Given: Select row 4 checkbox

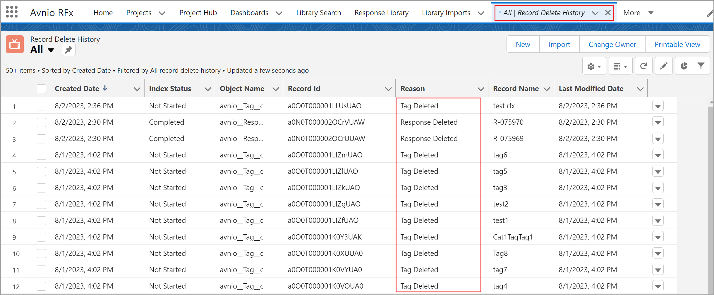Looking at the screenshot, I should pos(42,155).
